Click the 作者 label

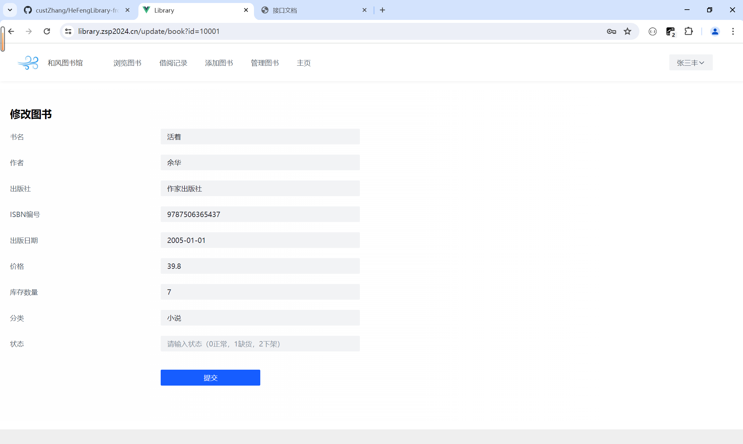17,163
